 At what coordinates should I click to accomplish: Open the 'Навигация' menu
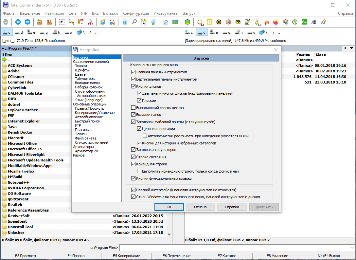(54, 13)
